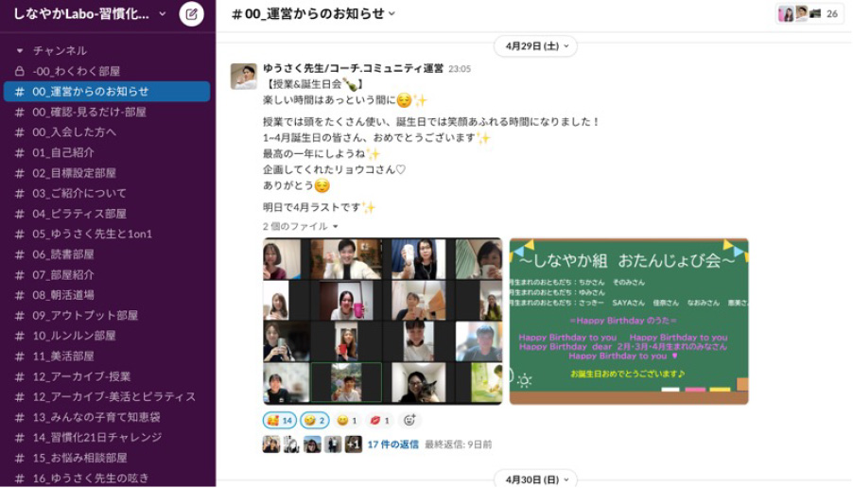Open channel 02_目標設定部屋

pyautogui.click(x=107, y=173)
